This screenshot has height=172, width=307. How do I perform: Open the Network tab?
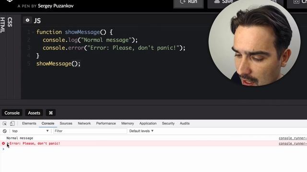(x=84, y=123)
